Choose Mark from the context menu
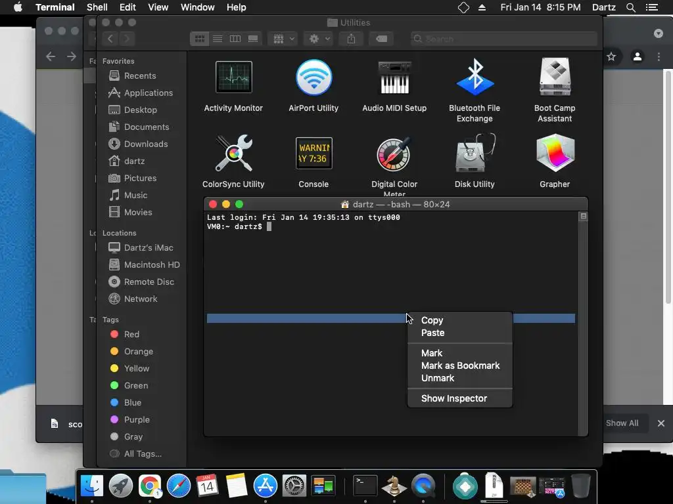Image resolution: width=673 pixels, height=504 pixels. (459, 353)
